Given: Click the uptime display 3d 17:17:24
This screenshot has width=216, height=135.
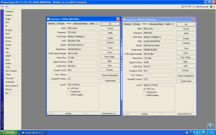Looking at the screenshot, I should pos(186,6).
